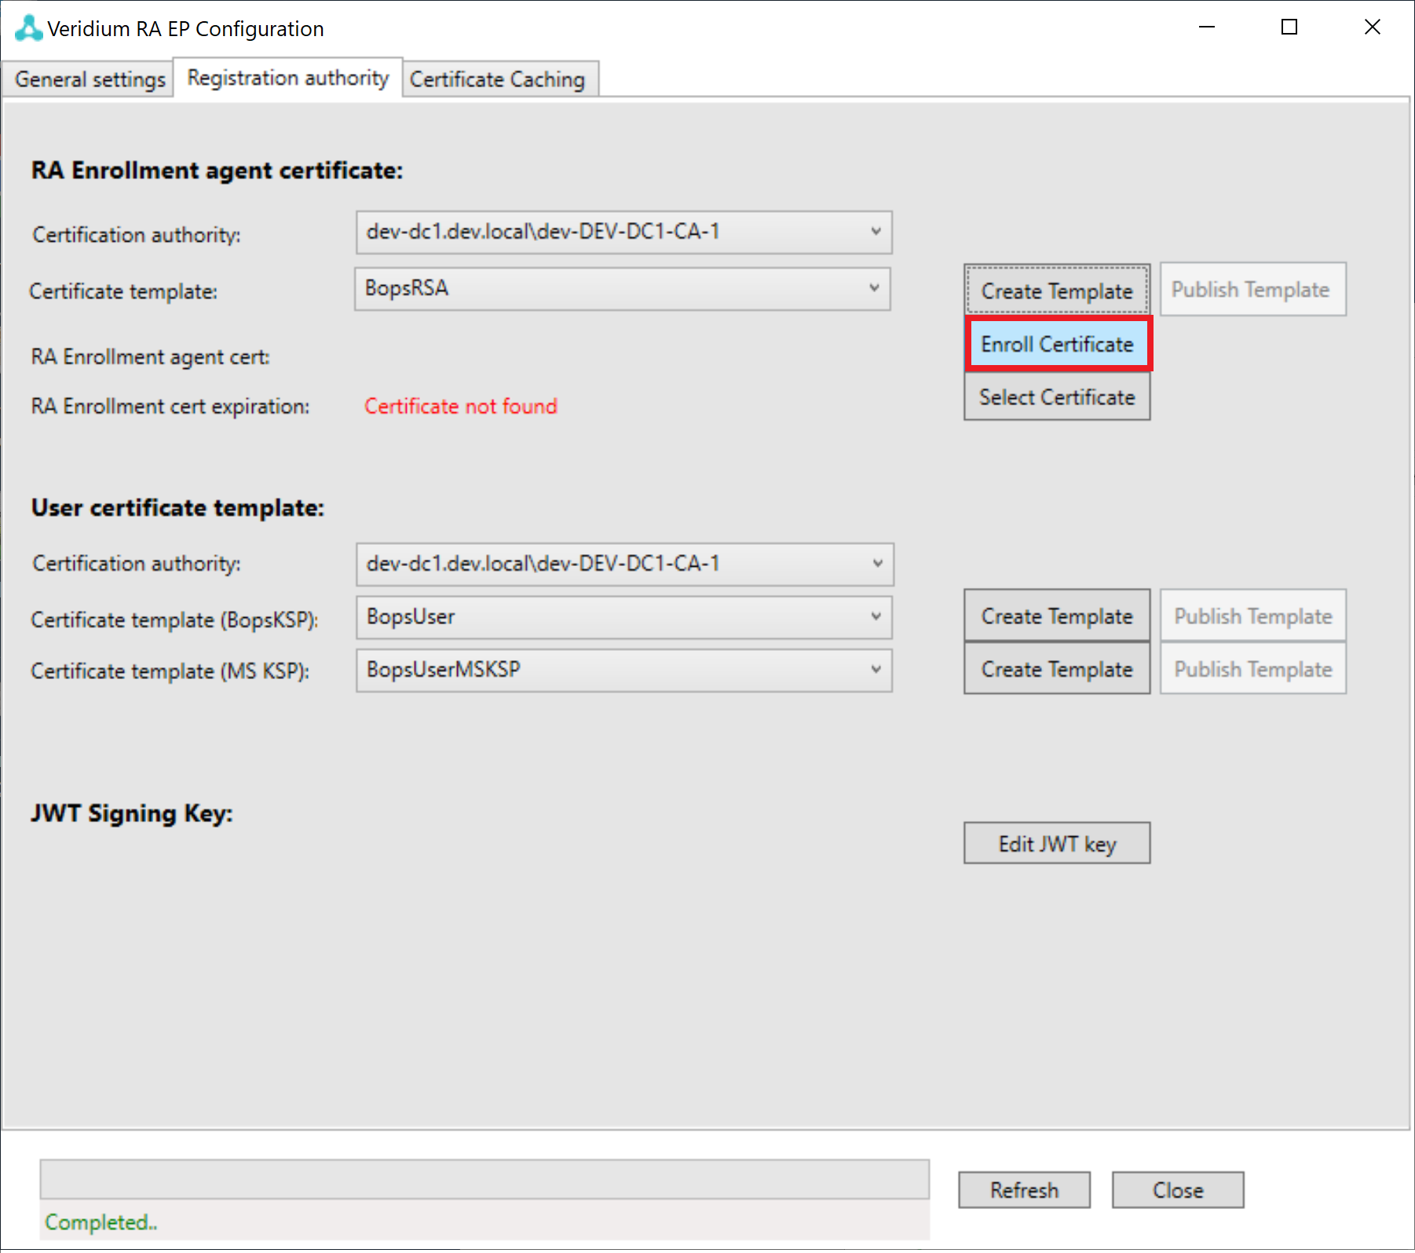Maximize the configuration window
Image resolution: width=1415 pixels, height=1253 pixels.
point(1289,27)
